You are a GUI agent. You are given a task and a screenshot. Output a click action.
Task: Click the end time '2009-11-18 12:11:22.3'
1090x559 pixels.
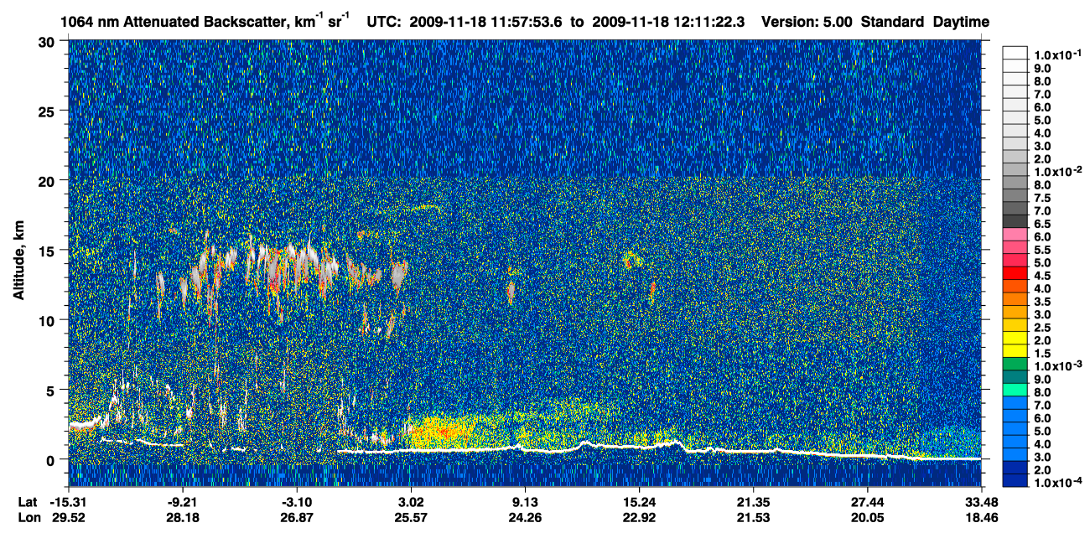tap(669, 22)
